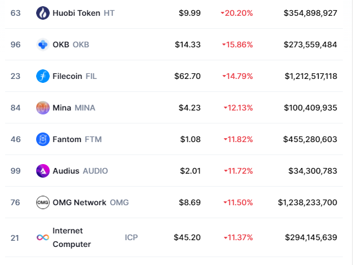
Task: Click the Filecoin logo icon
Action: (x=43, y=76)
